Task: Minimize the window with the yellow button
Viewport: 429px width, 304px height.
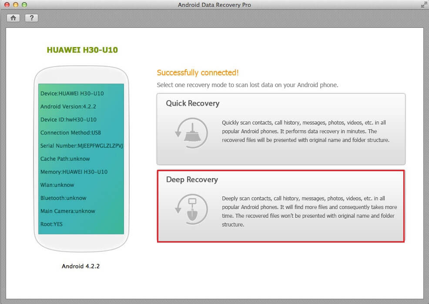Action: pos(15,5)
